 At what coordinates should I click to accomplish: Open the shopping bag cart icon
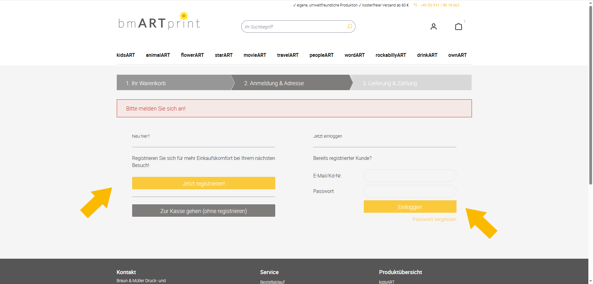(x=458, y=27)
